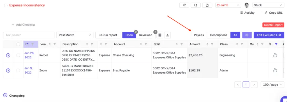Open the Activity log

coord(247,13)
